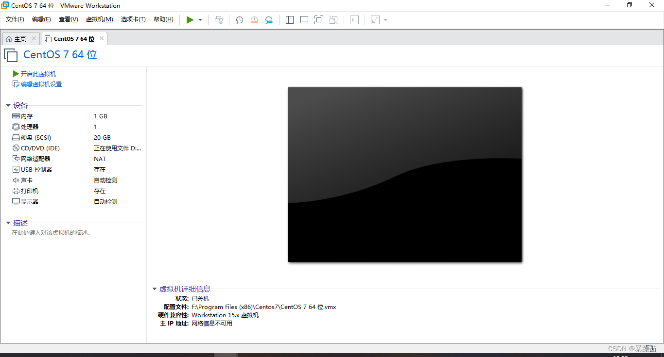This screenshot has height=357, width=664.
Task: Revert to the previous snapshot
Action: (254, 20)
